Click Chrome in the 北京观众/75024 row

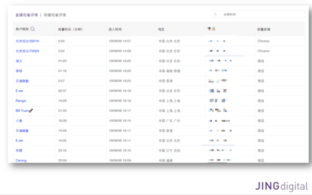(x=264, y=51)
